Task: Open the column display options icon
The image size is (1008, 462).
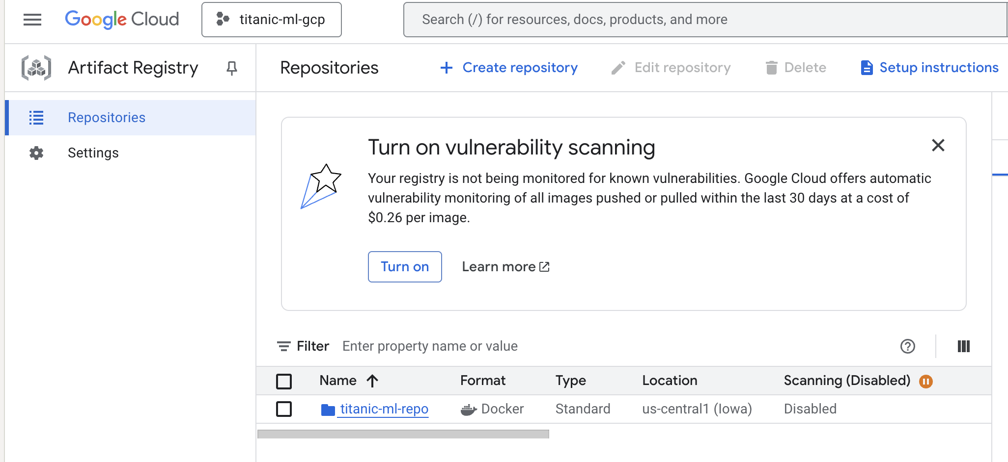Action: coord(963,346)
